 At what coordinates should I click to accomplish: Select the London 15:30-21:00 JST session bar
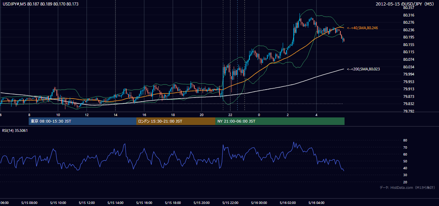click(x=176, y=121)
